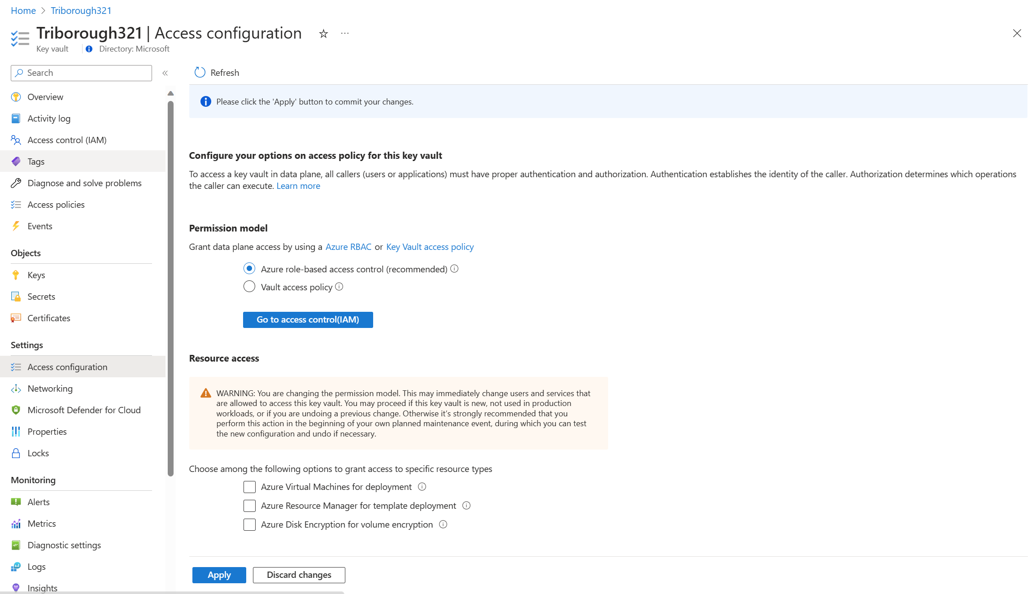
Task: Click the Apply button to save changes
Action: pos(218,575)
